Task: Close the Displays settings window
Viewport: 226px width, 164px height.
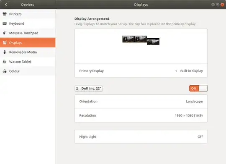Action: (x=222, y=5)
